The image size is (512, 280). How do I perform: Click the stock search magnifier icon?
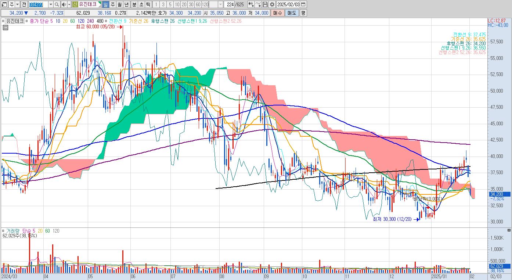click(57, 4)
